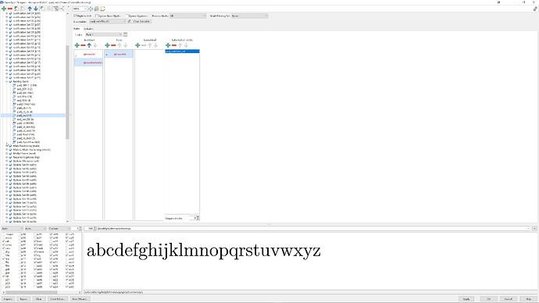Remove a Backtrack entry with the minus icon

tap(83, 45)
